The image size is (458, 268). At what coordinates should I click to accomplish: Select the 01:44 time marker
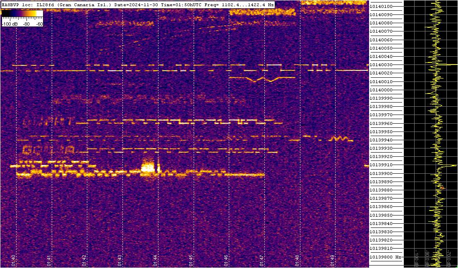coord(155,261)
